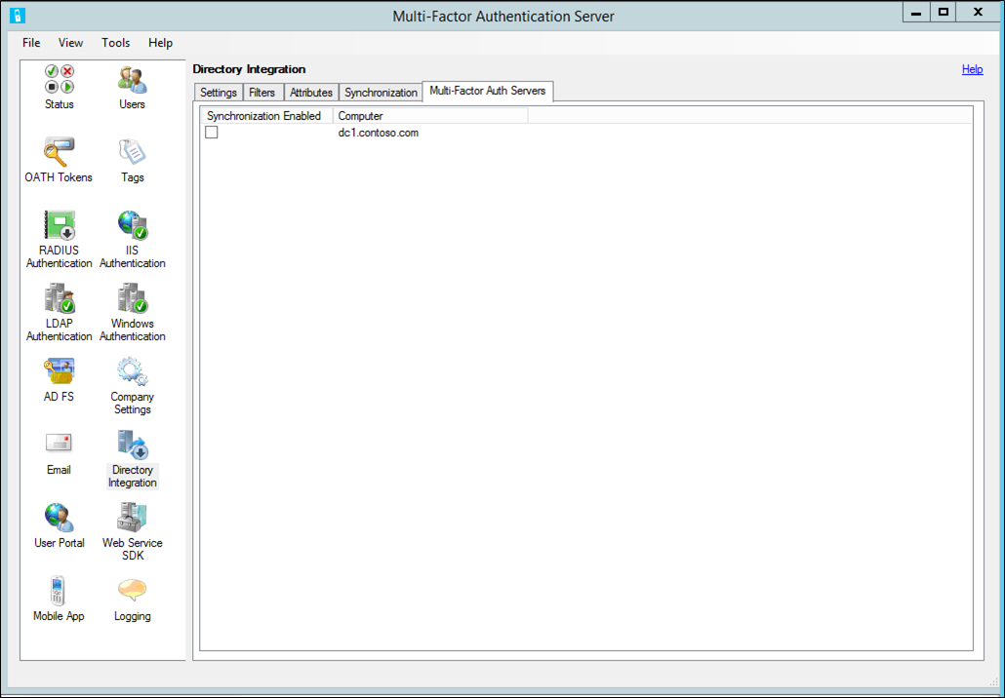Click the Help link
The width and height of the screenshot is (1005, 698).
click(972, 69)
